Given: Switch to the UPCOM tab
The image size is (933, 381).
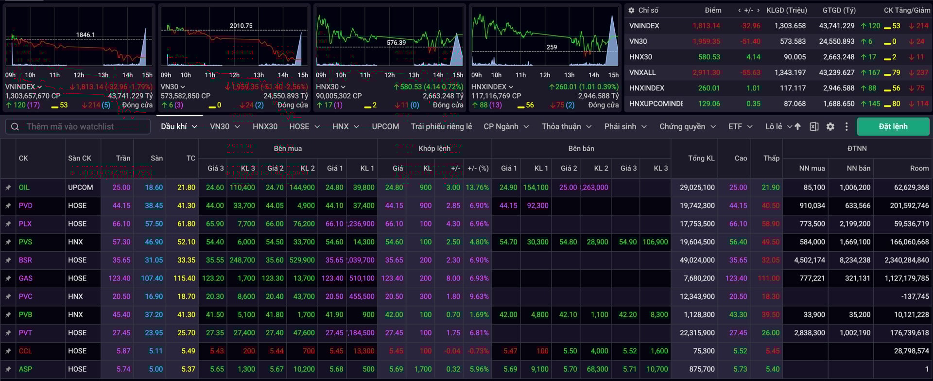Looking at the screenshot, I should point(385,126).
